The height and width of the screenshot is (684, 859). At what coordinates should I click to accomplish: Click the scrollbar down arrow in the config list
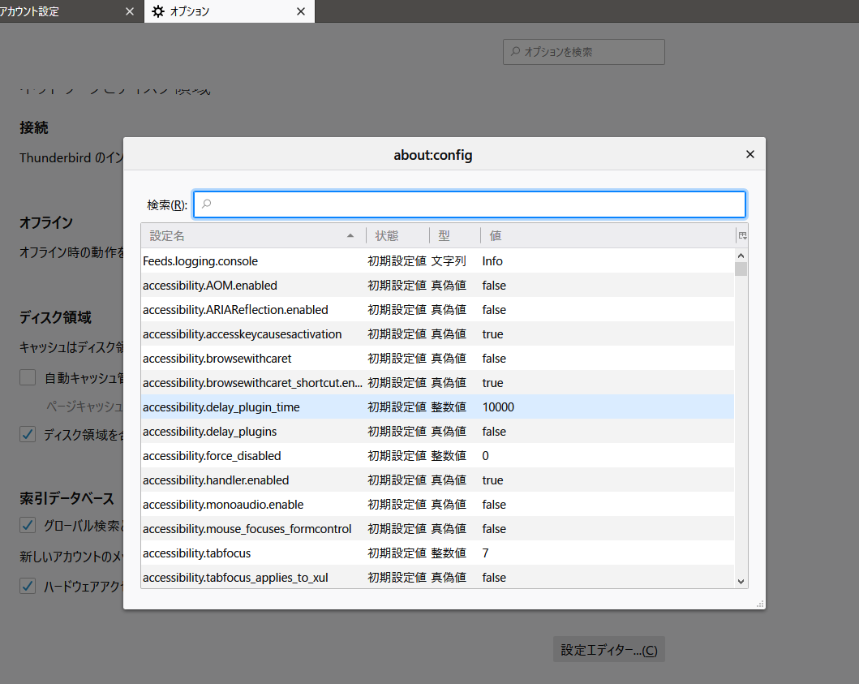(x=739, y=581)
